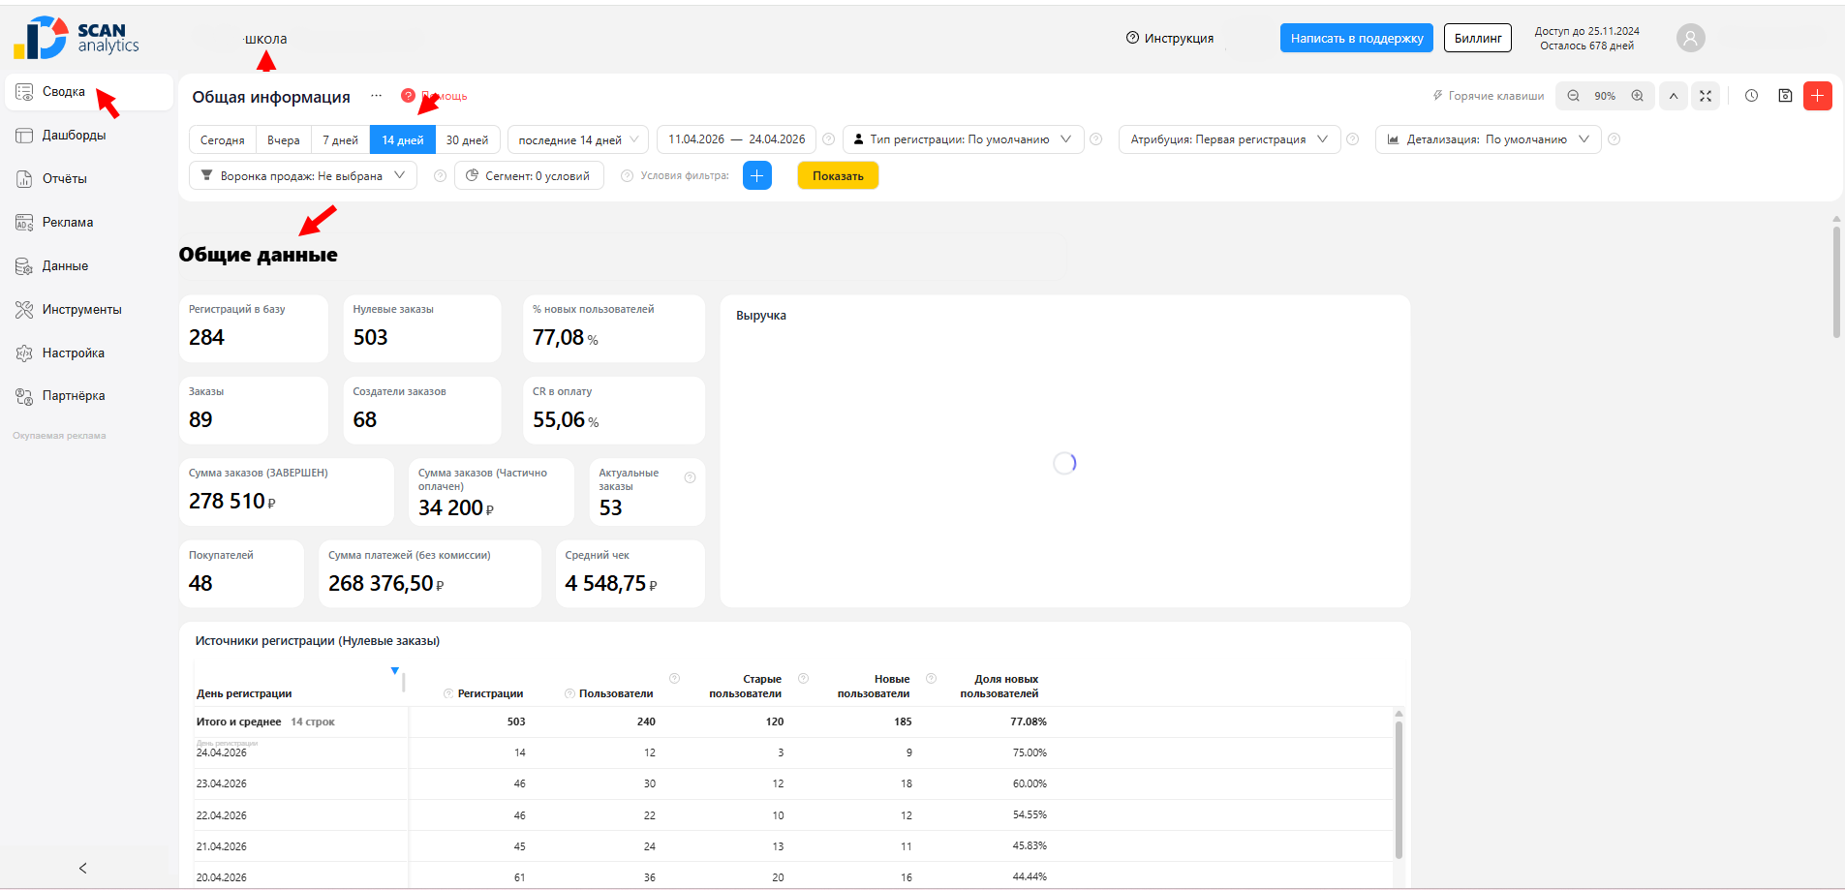
Task: Select the Сегодня period
Action: [x=223, y=139]
